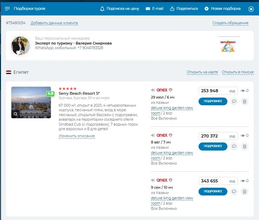Click 'Египет' country heading
Image resolution: width=259 pixels, height=220 pixels.
tap(21, 72)
